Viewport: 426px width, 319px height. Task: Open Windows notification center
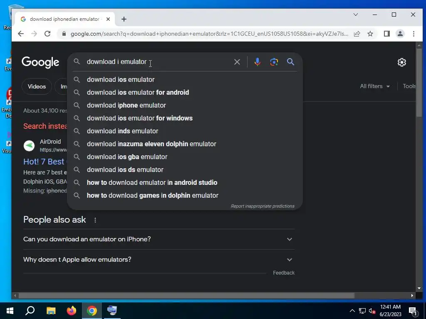(x=413, y=311)
